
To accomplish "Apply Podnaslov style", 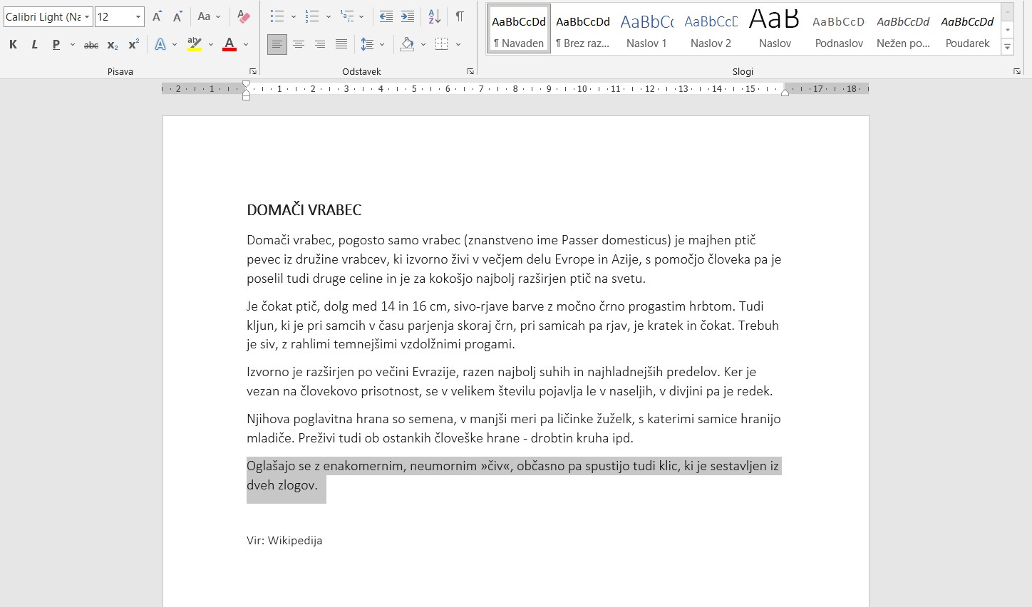I will pyautogui.click(x=840, y=29).
